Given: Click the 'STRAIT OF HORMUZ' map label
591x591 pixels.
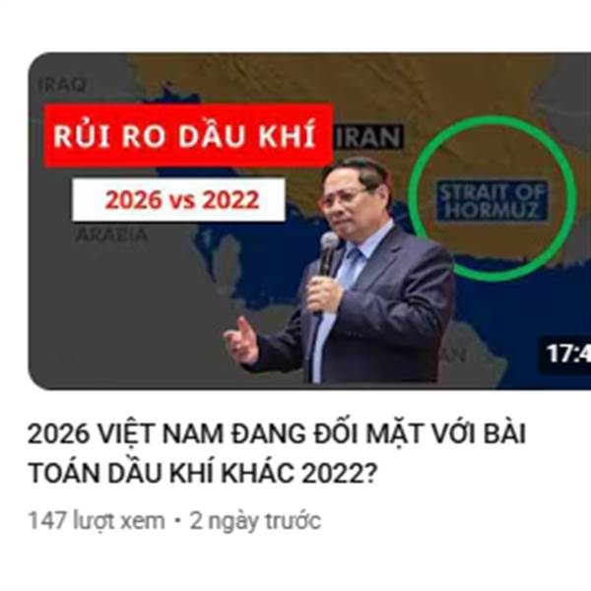Looking at the screenshot, I should (492, 201).
